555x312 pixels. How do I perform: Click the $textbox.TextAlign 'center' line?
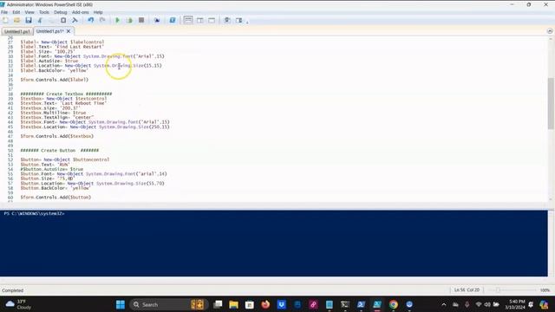pyautogui.click(x=57, y=118)
